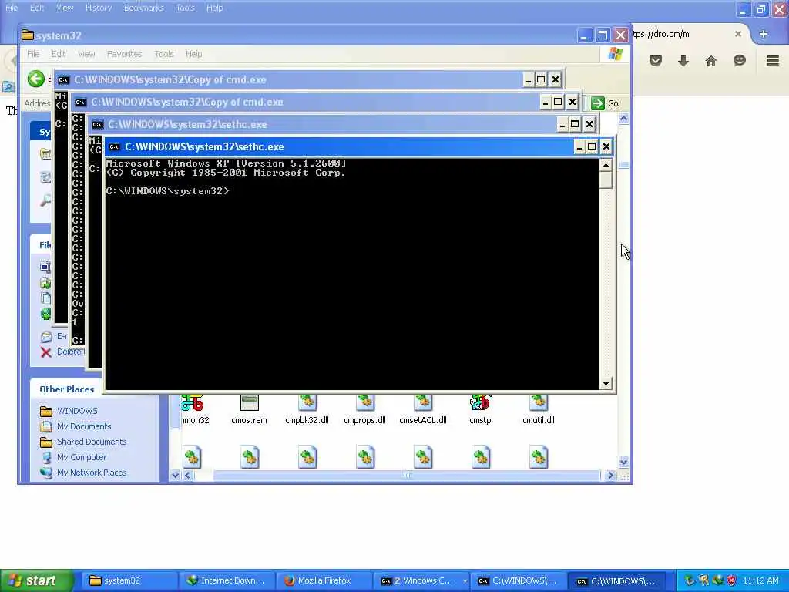Click Explorer horizontal scrollbar right arrow

coord(610,475)
